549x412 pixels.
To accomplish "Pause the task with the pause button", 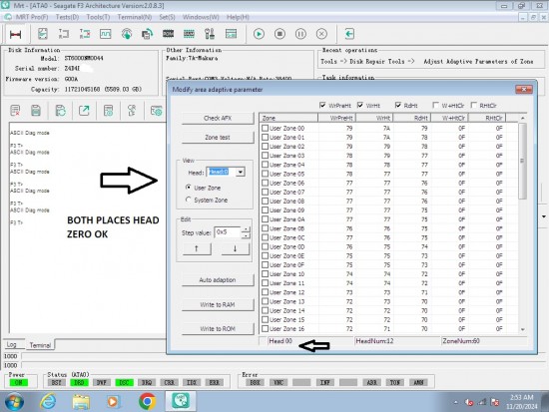I will (300, 34).
